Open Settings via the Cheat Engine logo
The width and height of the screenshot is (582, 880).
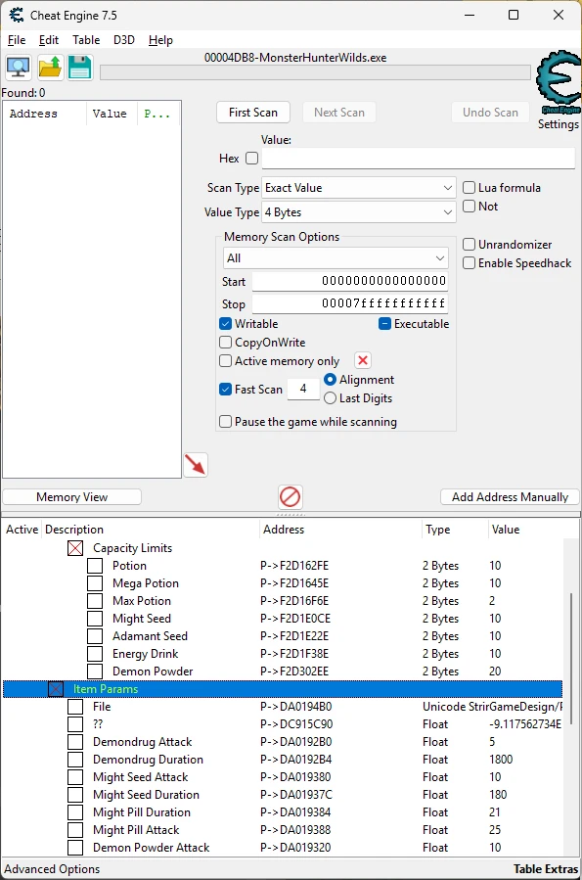pos(558,90)
